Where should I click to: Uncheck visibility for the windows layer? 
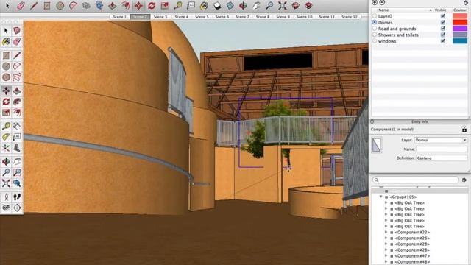pyautogui.click(x=443, y=41)
